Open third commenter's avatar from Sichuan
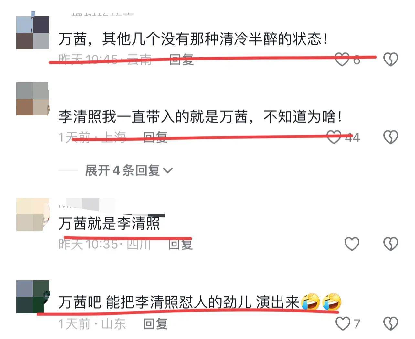This screenshot has width=415, height=339. (x=33, y=214)
